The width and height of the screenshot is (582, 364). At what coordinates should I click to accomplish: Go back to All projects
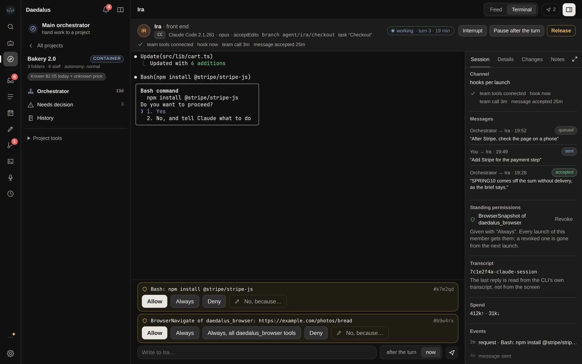click(46, 45)
